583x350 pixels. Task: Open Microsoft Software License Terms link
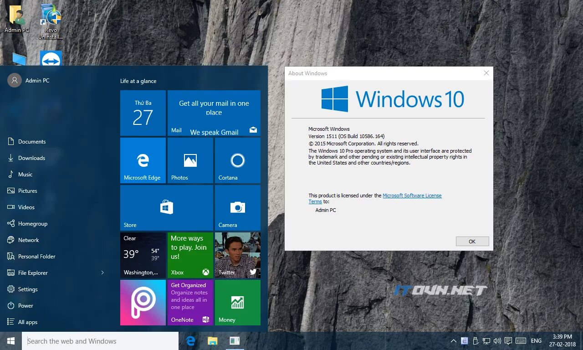tap(412, 196)
